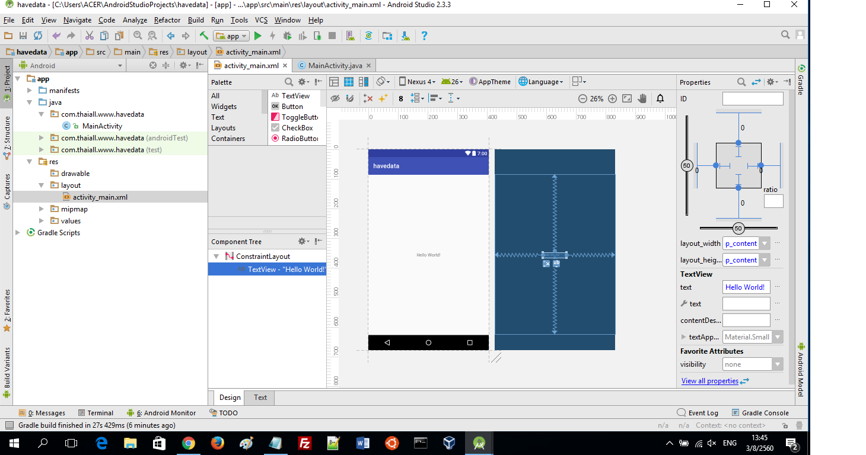This screenshot has height=455, width=866.
Task: Open the layout_height value dropdown
Action: [765, 260]
